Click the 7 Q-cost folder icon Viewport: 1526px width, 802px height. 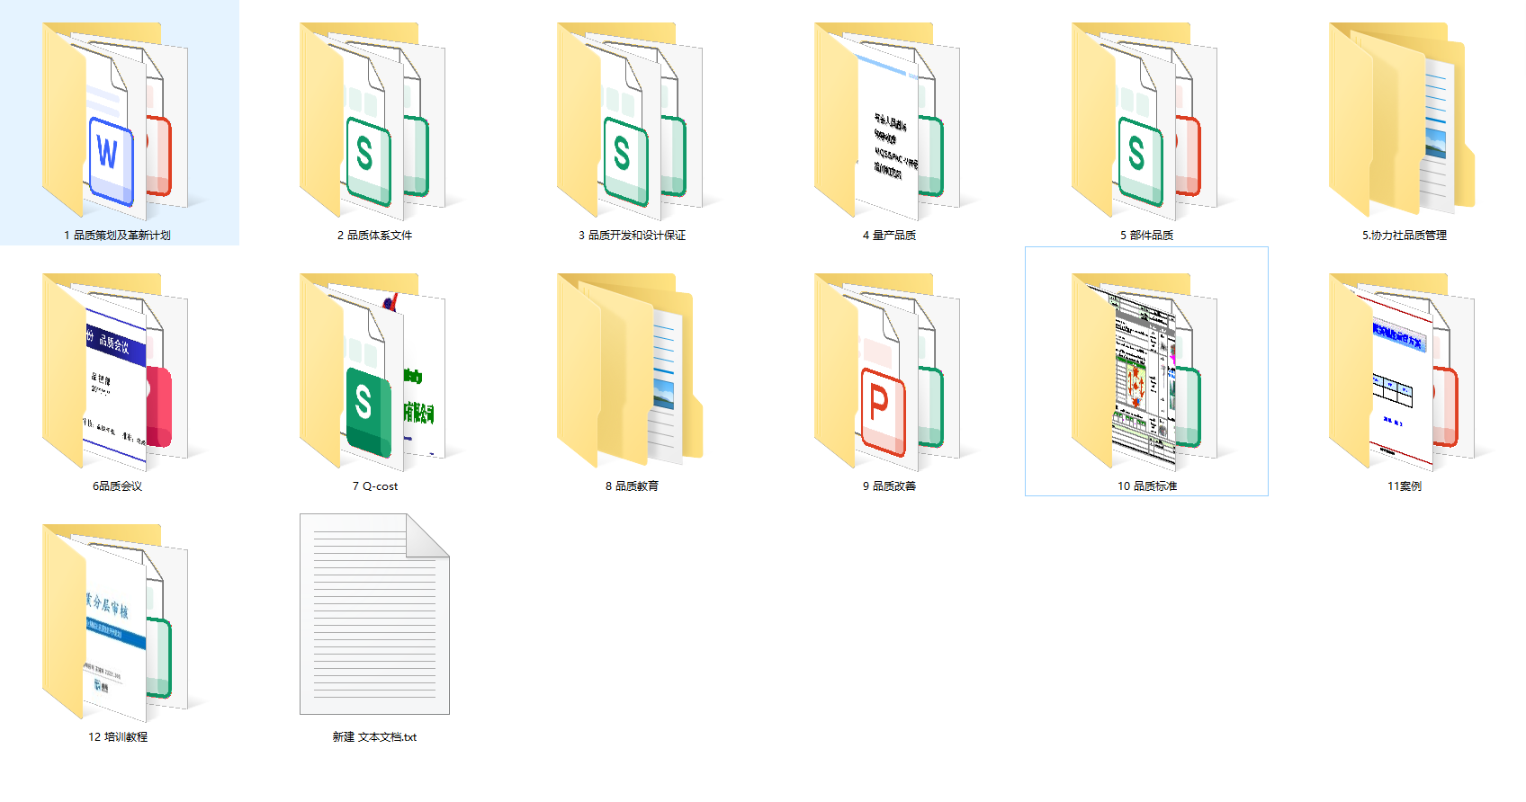click(x=374, y=372)
